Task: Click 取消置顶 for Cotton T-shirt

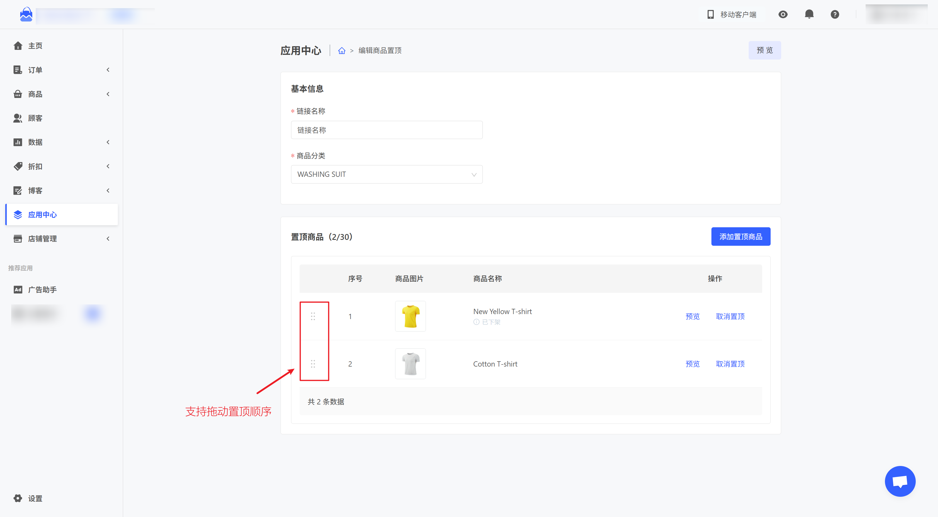Action: tap(730, 364)
